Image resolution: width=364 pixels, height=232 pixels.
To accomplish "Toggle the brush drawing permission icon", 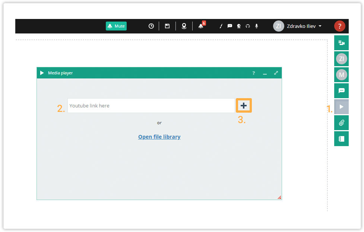I will (x=221, y=26).
